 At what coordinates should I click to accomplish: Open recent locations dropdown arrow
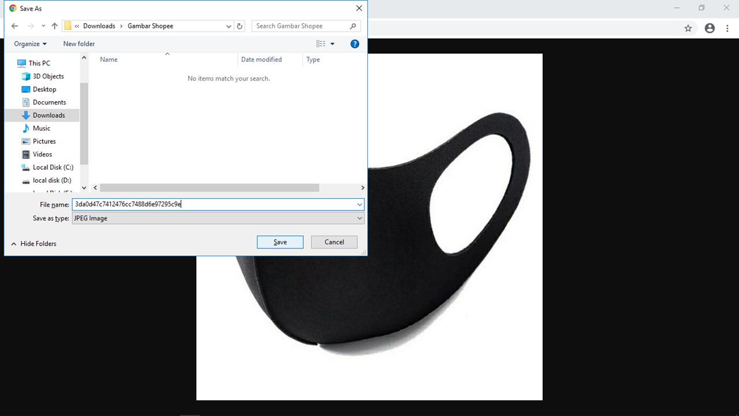[43, 26]
